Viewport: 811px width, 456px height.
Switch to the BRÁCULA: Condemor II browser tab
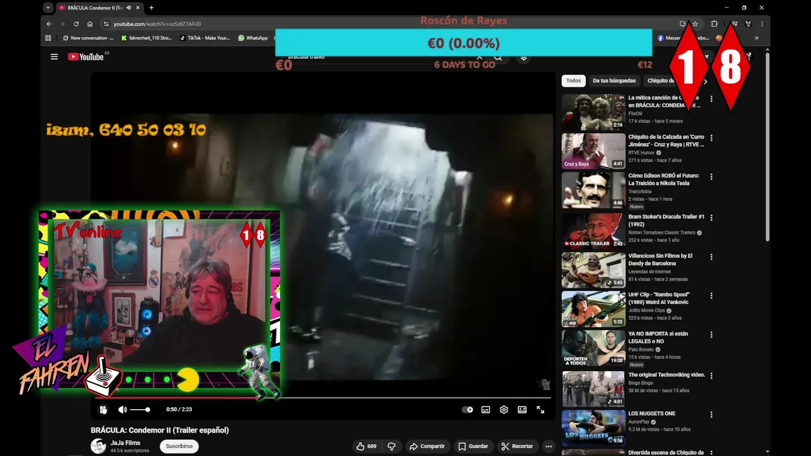tap(95, 8)
